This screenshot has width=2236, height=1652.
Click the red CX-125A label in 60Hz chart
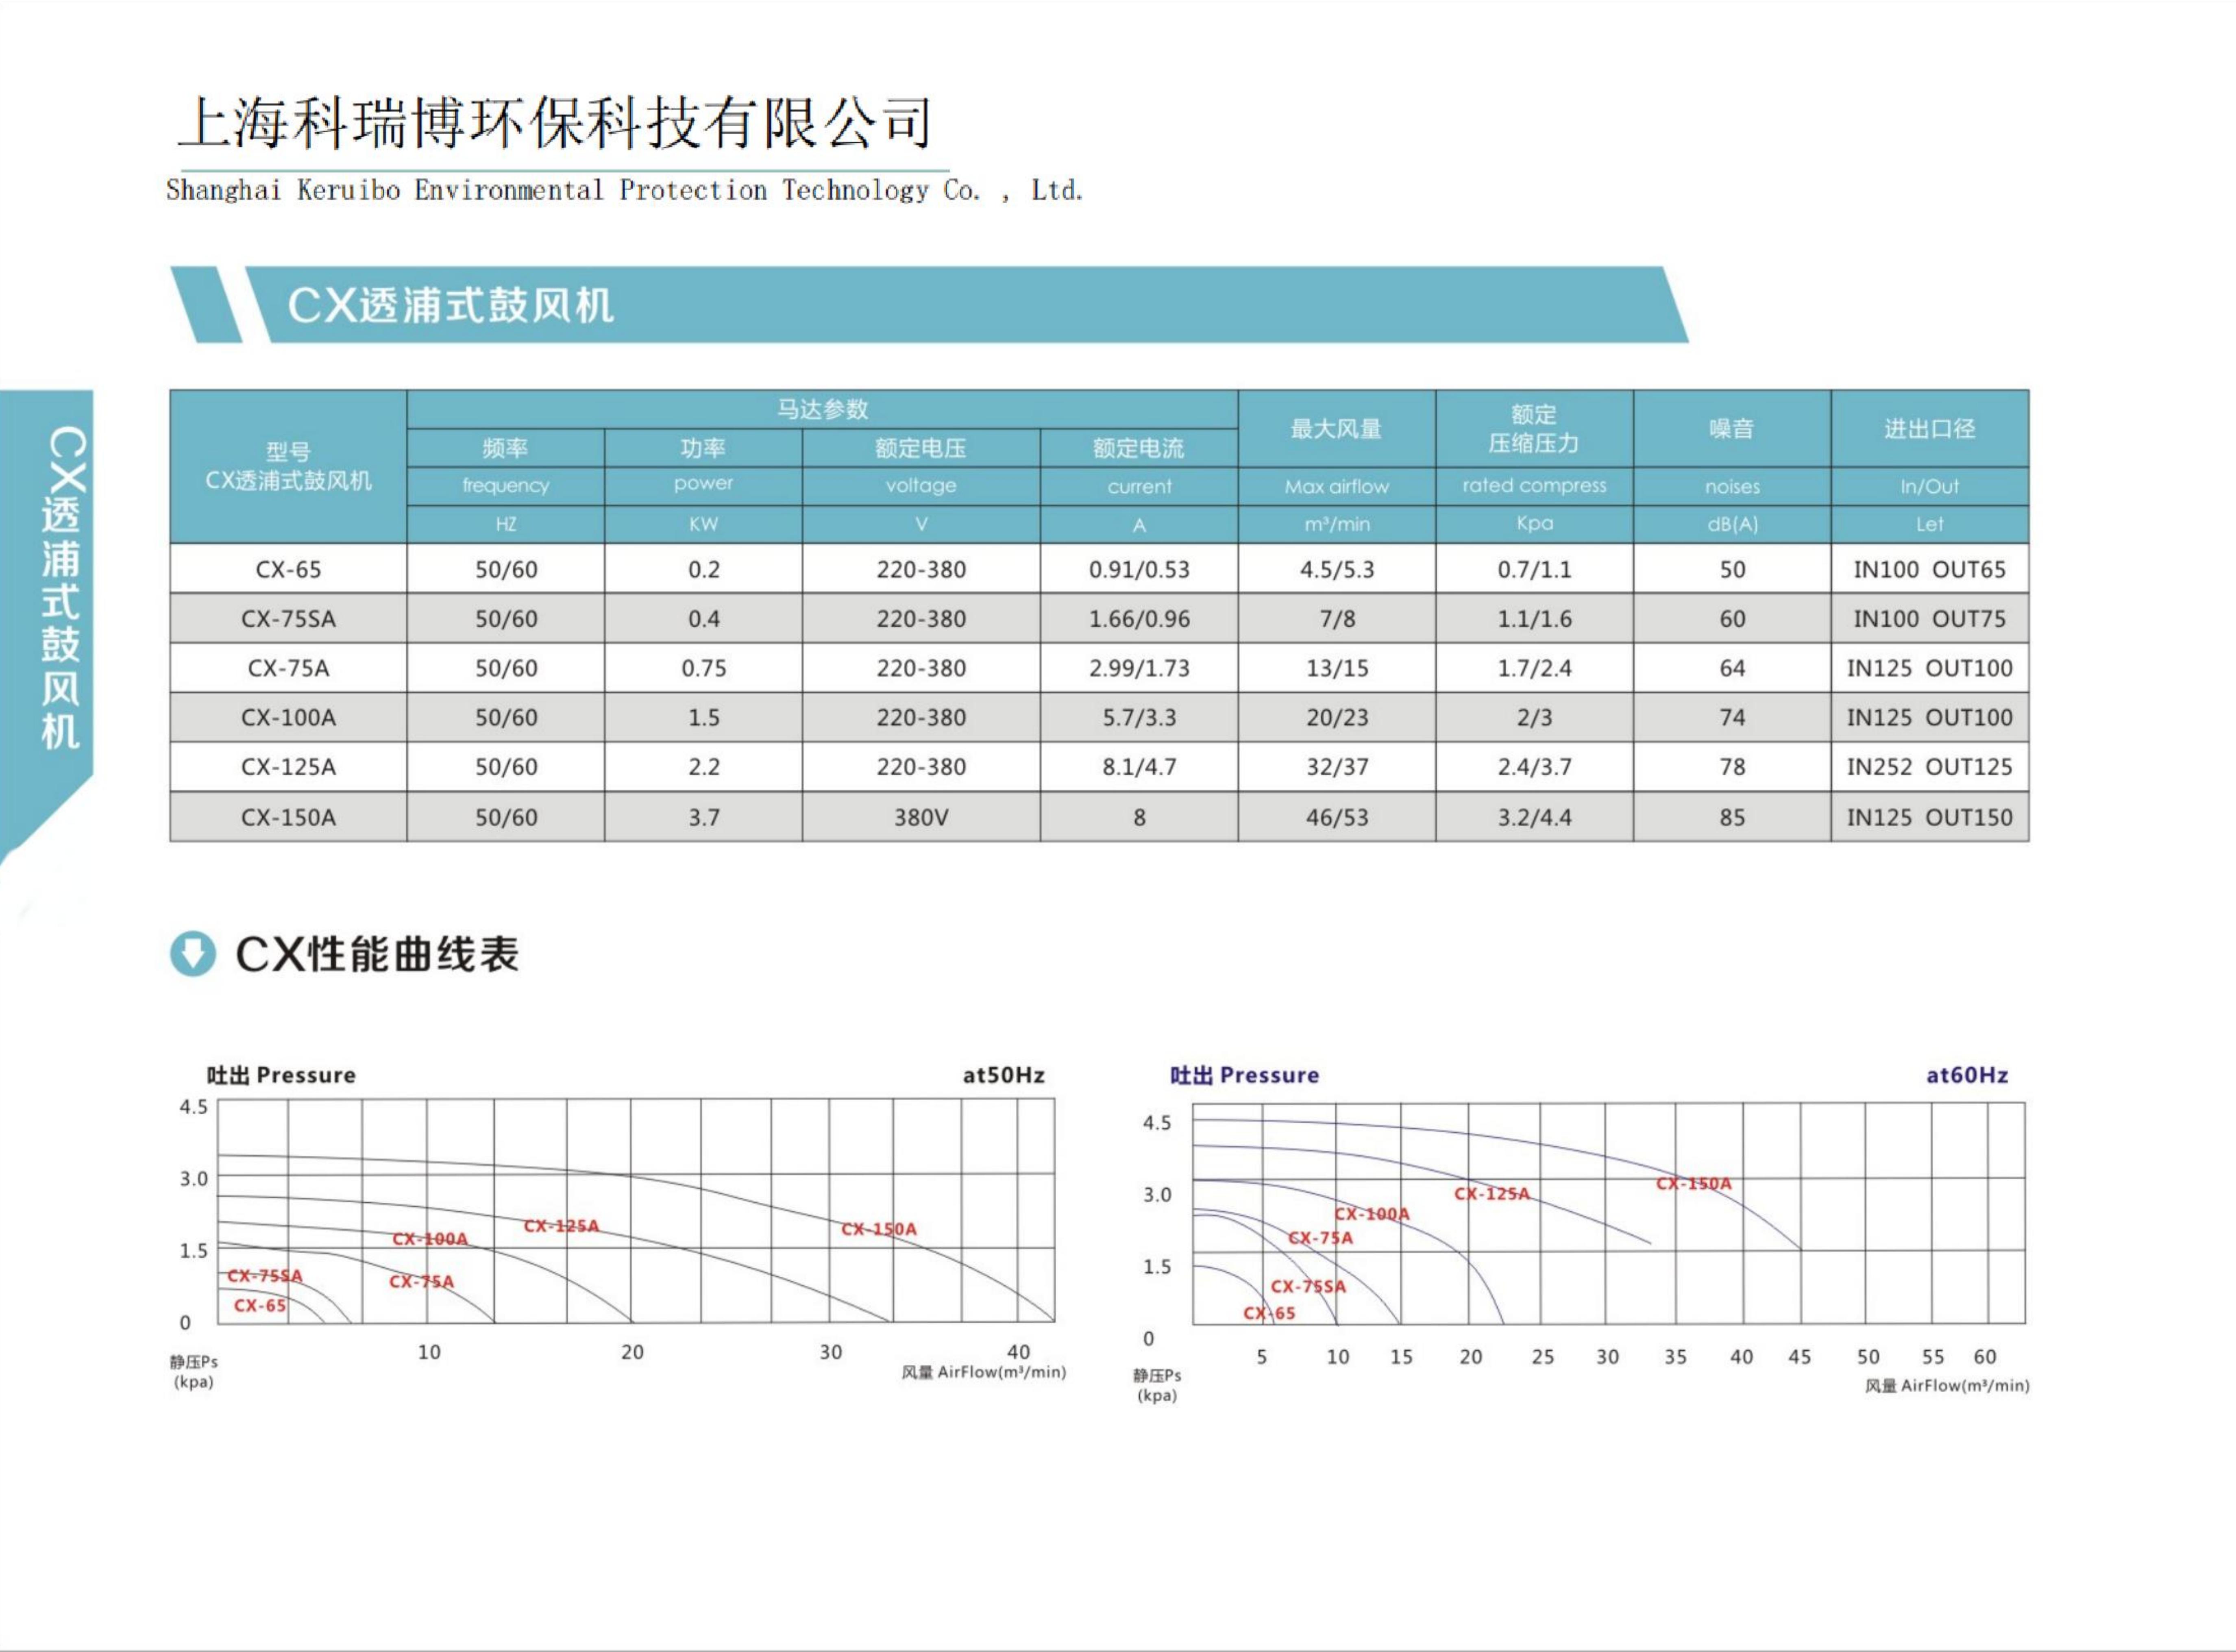pyautogui.click(x=1492, y=1193)
